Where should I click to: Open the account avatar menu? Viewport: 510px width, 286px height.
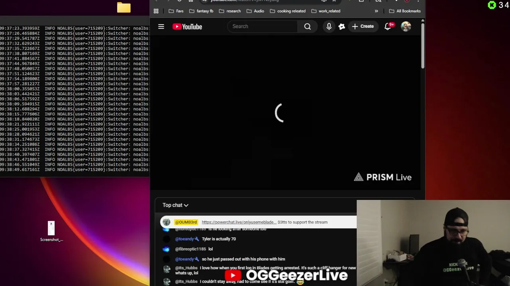[x=406, y=26]
